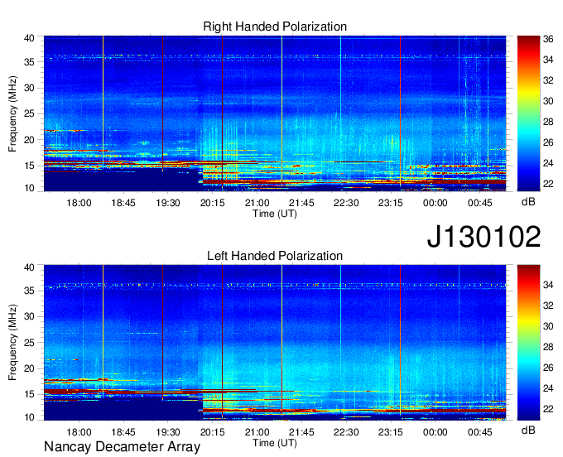Click the 26 dB label on the right-handed color bar
563x457 pixels.
pos(548,142)
